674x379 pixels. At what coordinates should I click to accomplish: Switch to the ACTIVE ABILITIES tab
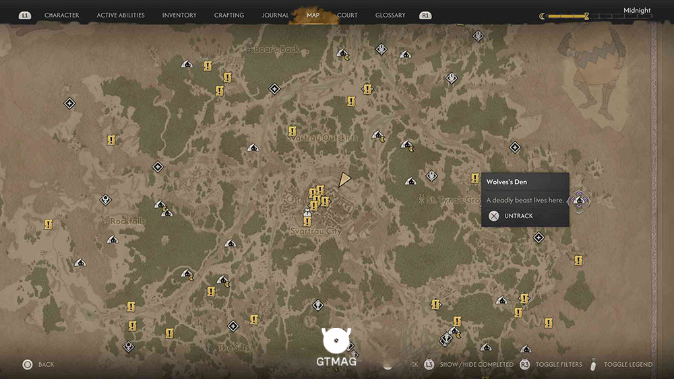tap(121, 15)
